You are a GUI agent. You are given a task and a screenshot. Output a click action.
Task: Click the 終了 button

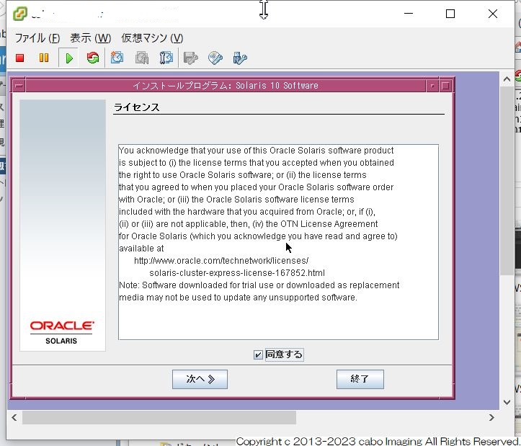360,379
